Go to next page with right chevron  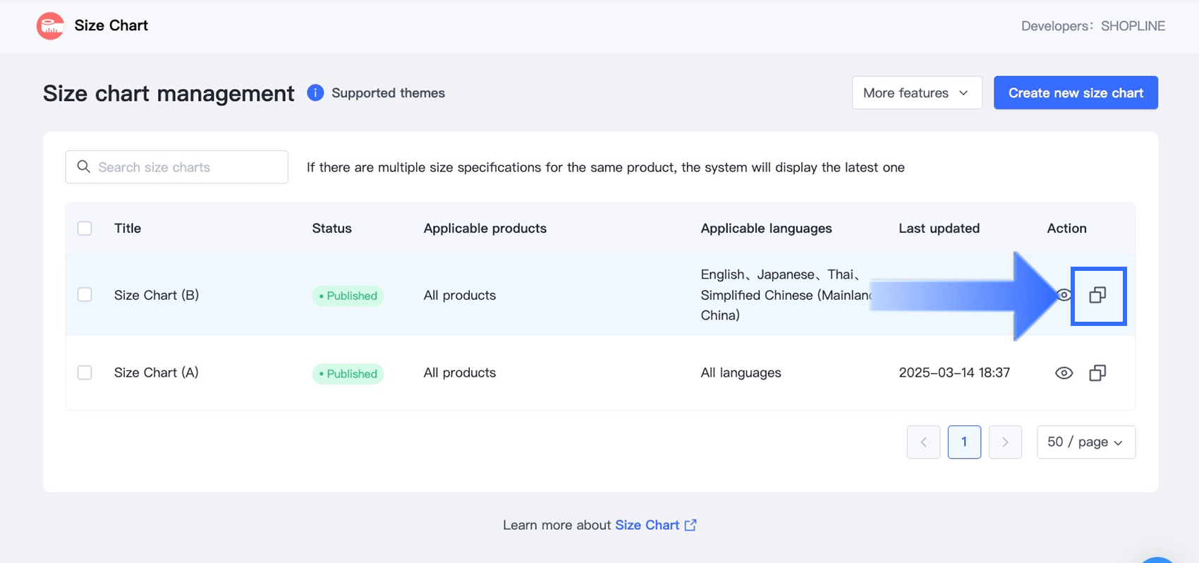pos(1005,442)
